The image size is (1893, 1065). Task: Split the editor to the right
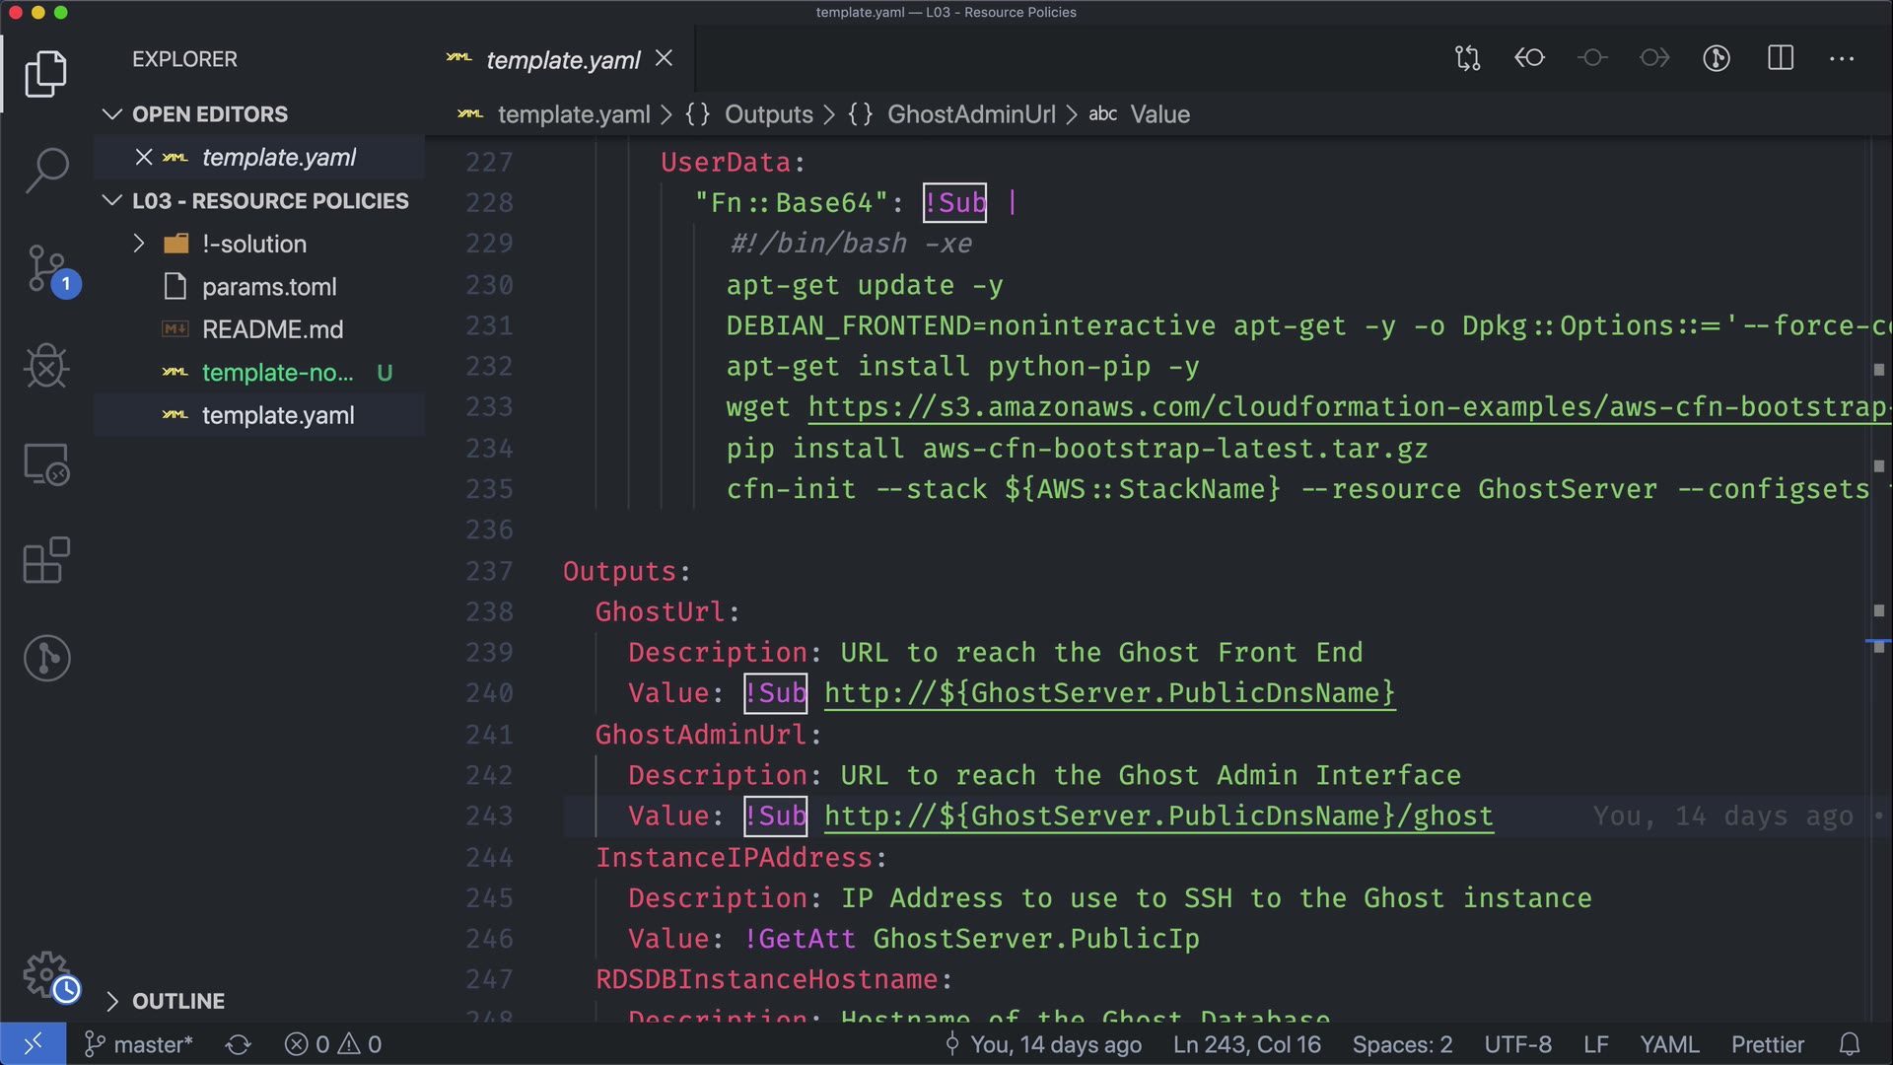[1780, 58]
